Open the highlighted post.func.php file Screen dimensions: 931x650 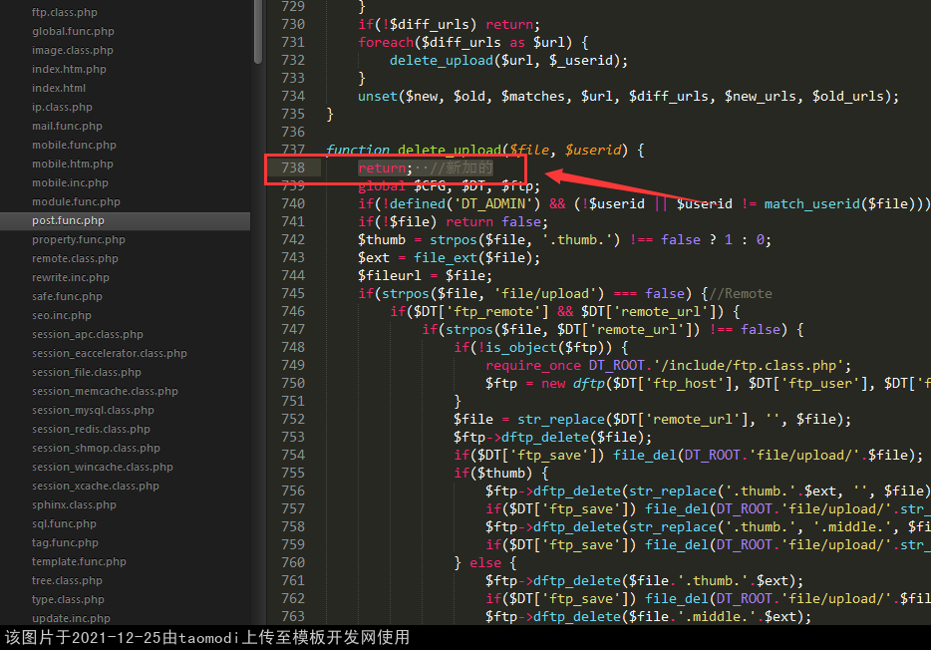[x=68, y=221]
